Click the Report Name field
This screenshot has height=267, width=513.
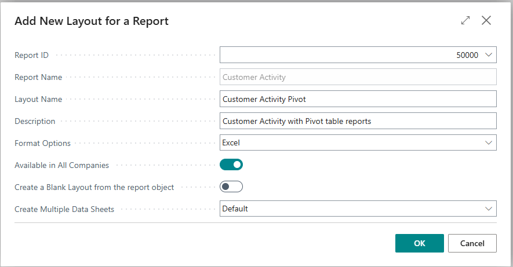click(358, 77)
